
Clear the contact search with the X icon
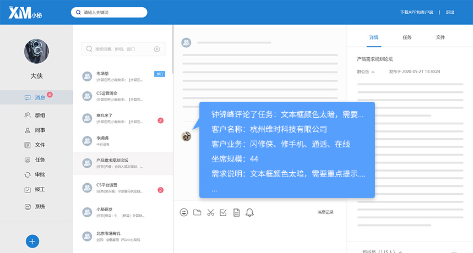pyautogui.click(x=157, y=49)
